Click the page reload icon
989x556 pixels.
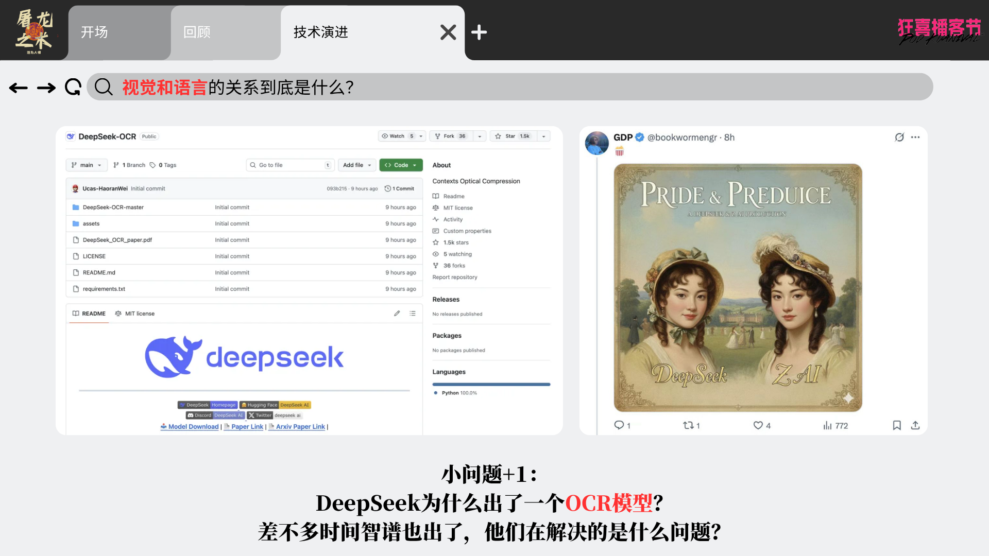(73, 88)
